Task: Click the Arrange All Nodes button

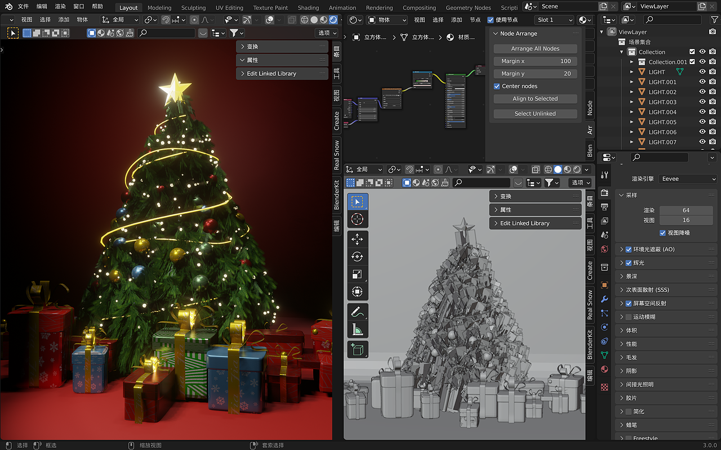Action: coord(535,49)
